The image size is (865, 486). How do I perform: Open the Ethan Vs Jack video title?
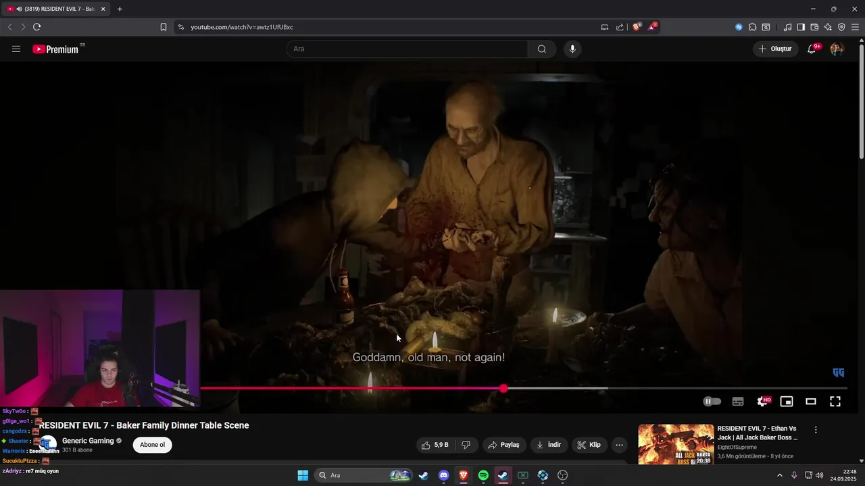758,433
